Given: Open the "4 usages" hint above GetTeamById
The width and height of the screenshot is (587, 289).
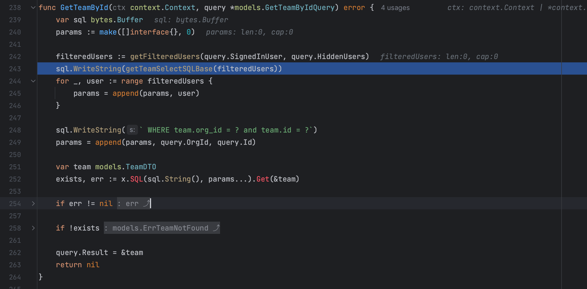Looking at the screenshot, I should (395, 8).
